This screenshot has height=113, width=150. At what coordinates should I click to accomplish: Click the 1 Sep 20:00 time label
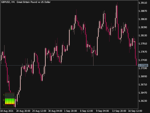[x=70, y=111]
